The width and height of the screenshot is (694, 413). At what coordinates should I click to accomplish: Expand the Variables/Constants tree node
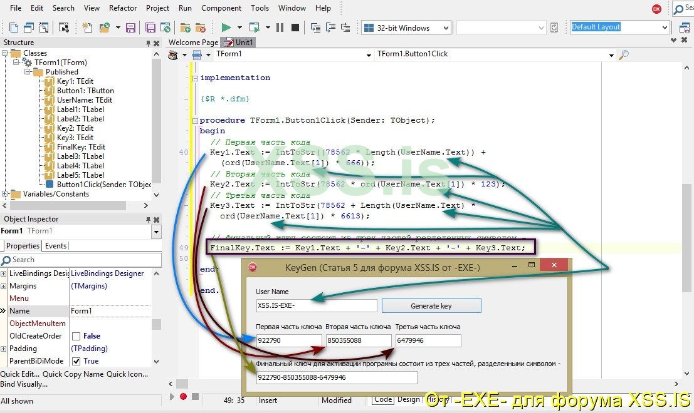point(6,194)
